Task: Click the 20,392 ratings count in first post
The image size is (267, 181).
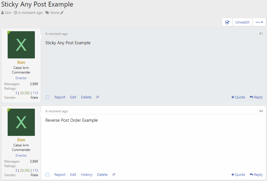Action: click(25, 93)
